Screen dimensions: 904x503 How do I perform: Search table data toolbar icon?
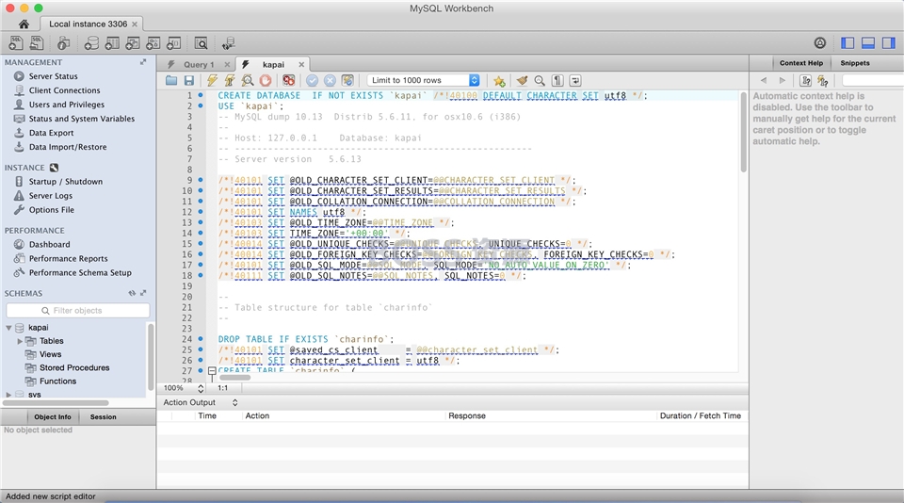tap(201, 43)
